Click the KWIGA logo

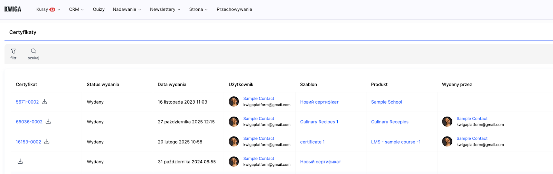(x=13, y=9)
